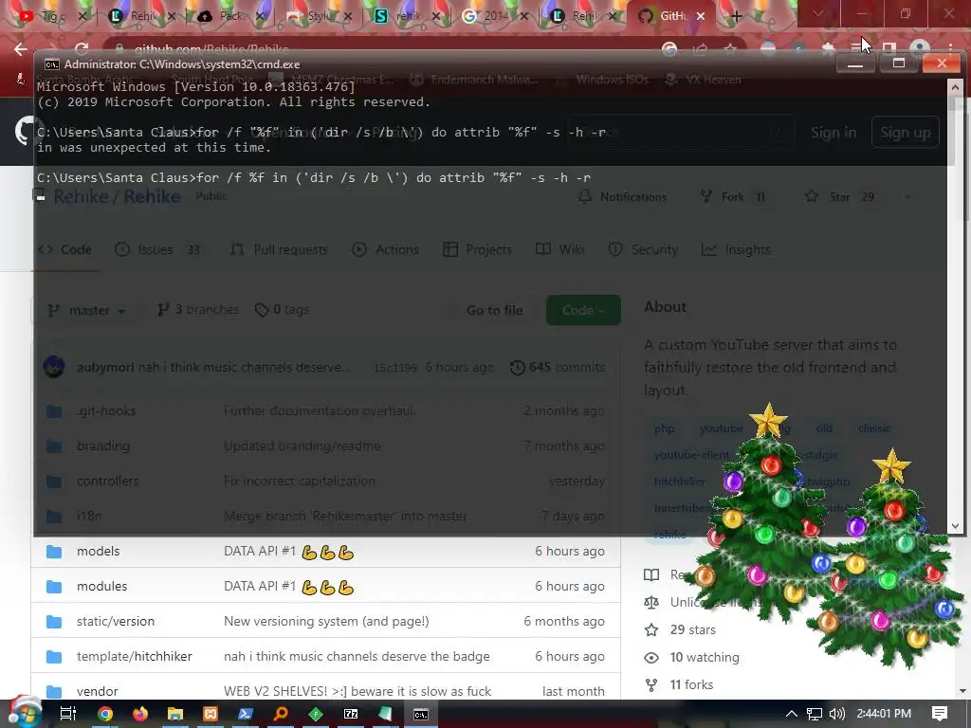The image size is (971, 728).
Task: Open the 29 stars link
Action: tap(692, 629)
